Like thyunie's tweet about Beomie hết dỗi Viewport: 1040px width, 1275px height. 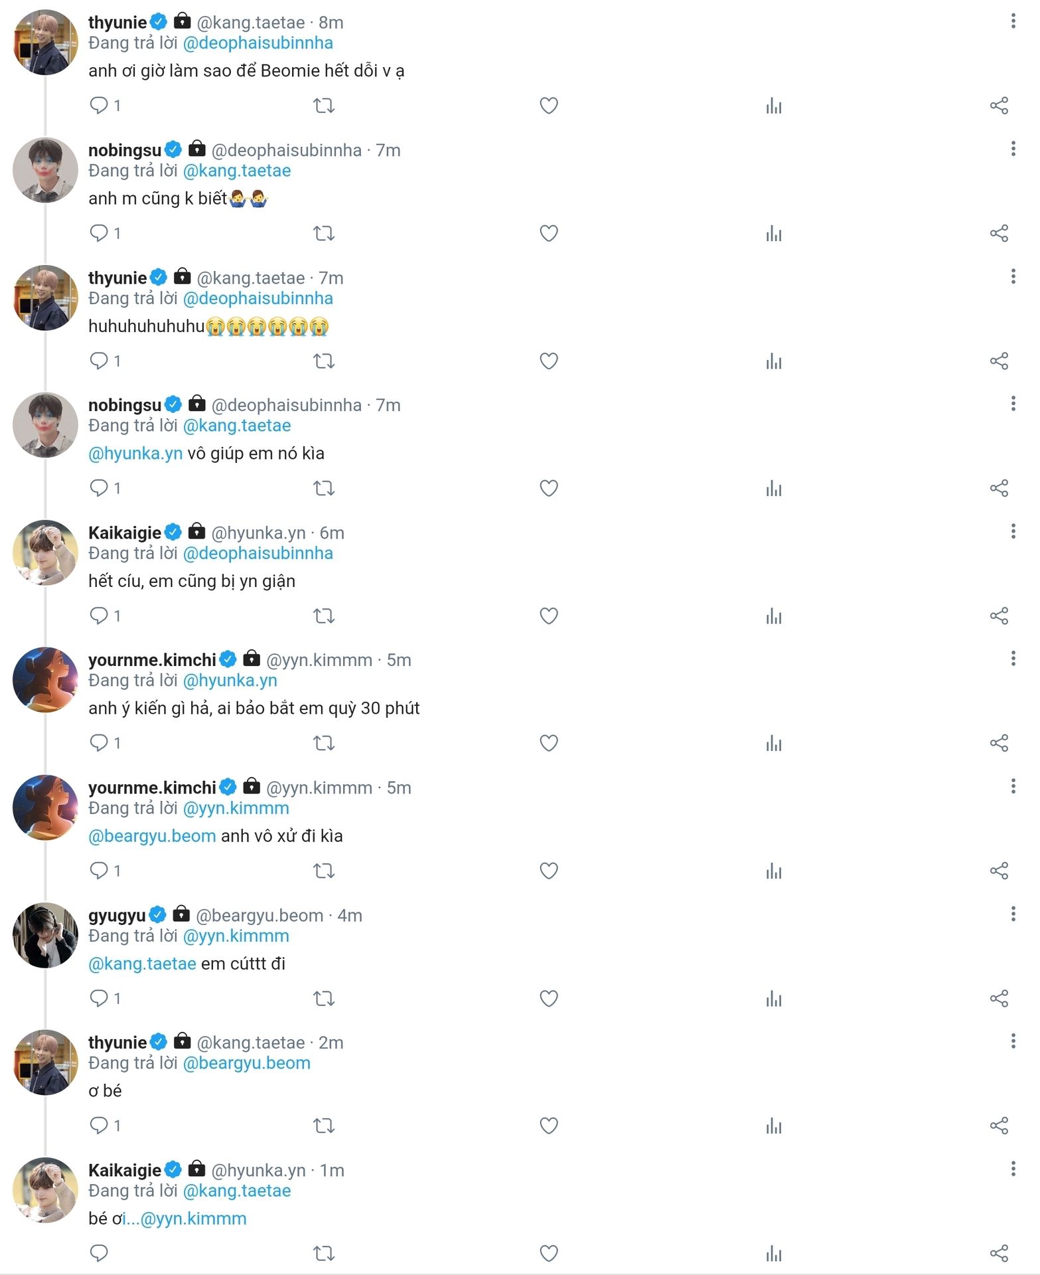(x=548, y=106)
